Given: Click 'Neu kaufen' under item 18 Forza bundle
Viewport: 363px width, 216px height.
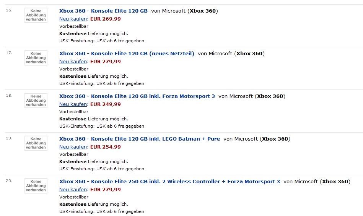Looking at the screenshot, I should pyautogui.click(x=73, y=104).
